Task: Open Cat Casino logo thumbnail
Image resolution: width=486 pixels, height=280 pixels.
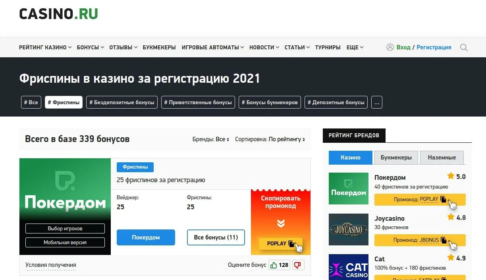Action: [x=349, y=267]
